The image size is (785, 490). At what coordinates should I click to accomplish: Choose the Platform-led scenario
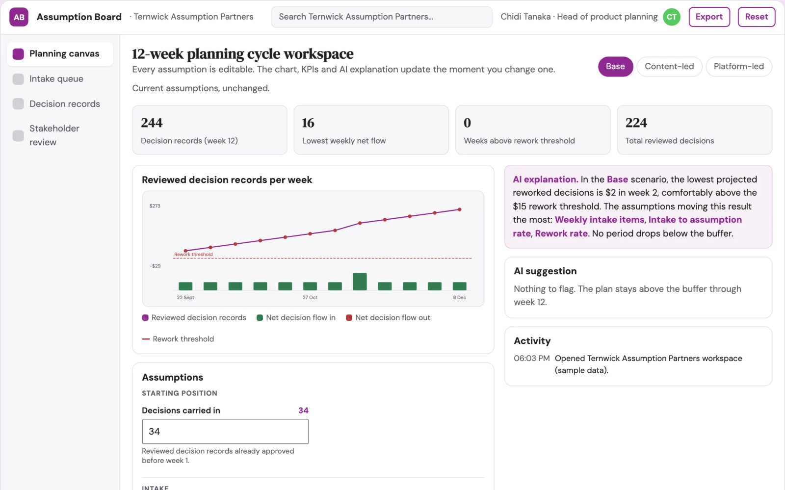pyautogui.click(x=738, y=67)
